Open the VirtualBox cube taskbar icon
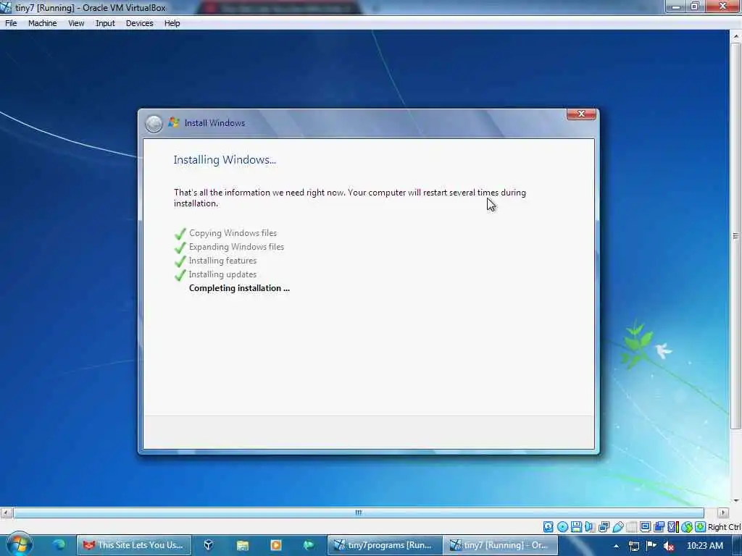The width and height of the screenshot is (742, 556). pos(208,545)
